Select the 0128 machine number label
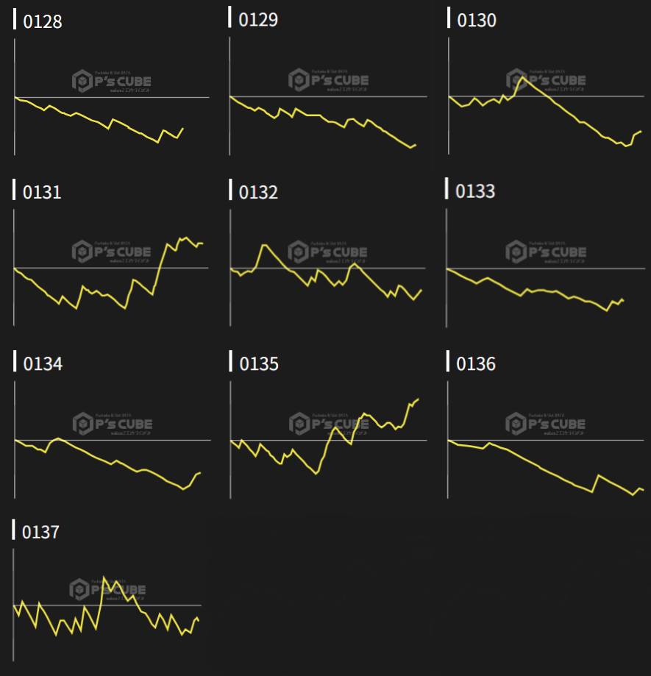The image size is (651, 676). click(43, 21)
